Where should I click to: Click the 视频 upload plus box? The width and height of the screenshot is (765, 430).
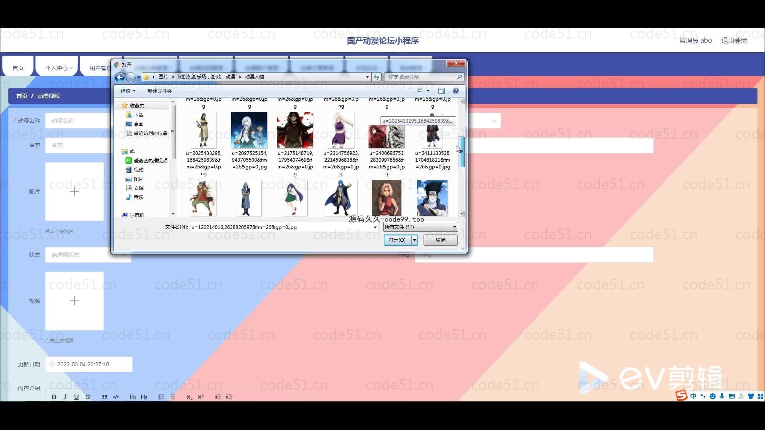pos(75,301)
